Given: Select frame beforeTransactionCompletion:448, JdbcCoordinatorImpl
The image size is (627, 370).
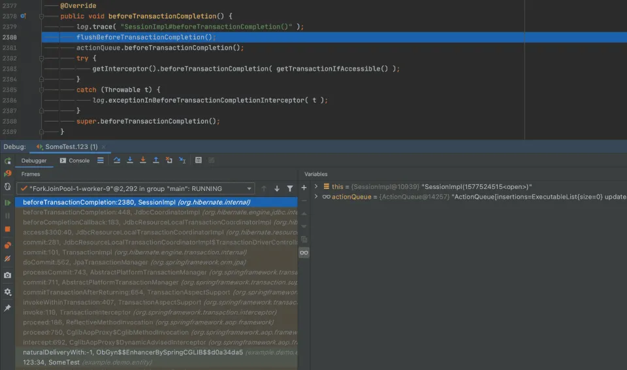Looking at the screenshot, I should [x=156, y=212].
